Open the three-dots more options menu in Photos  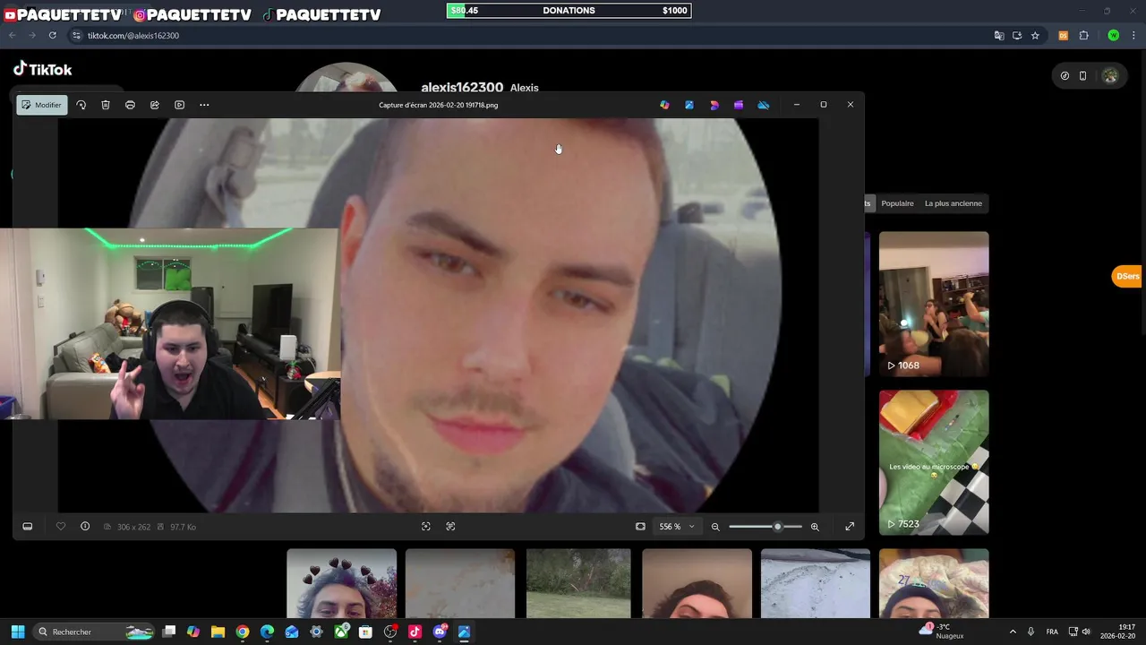[204, 105]
